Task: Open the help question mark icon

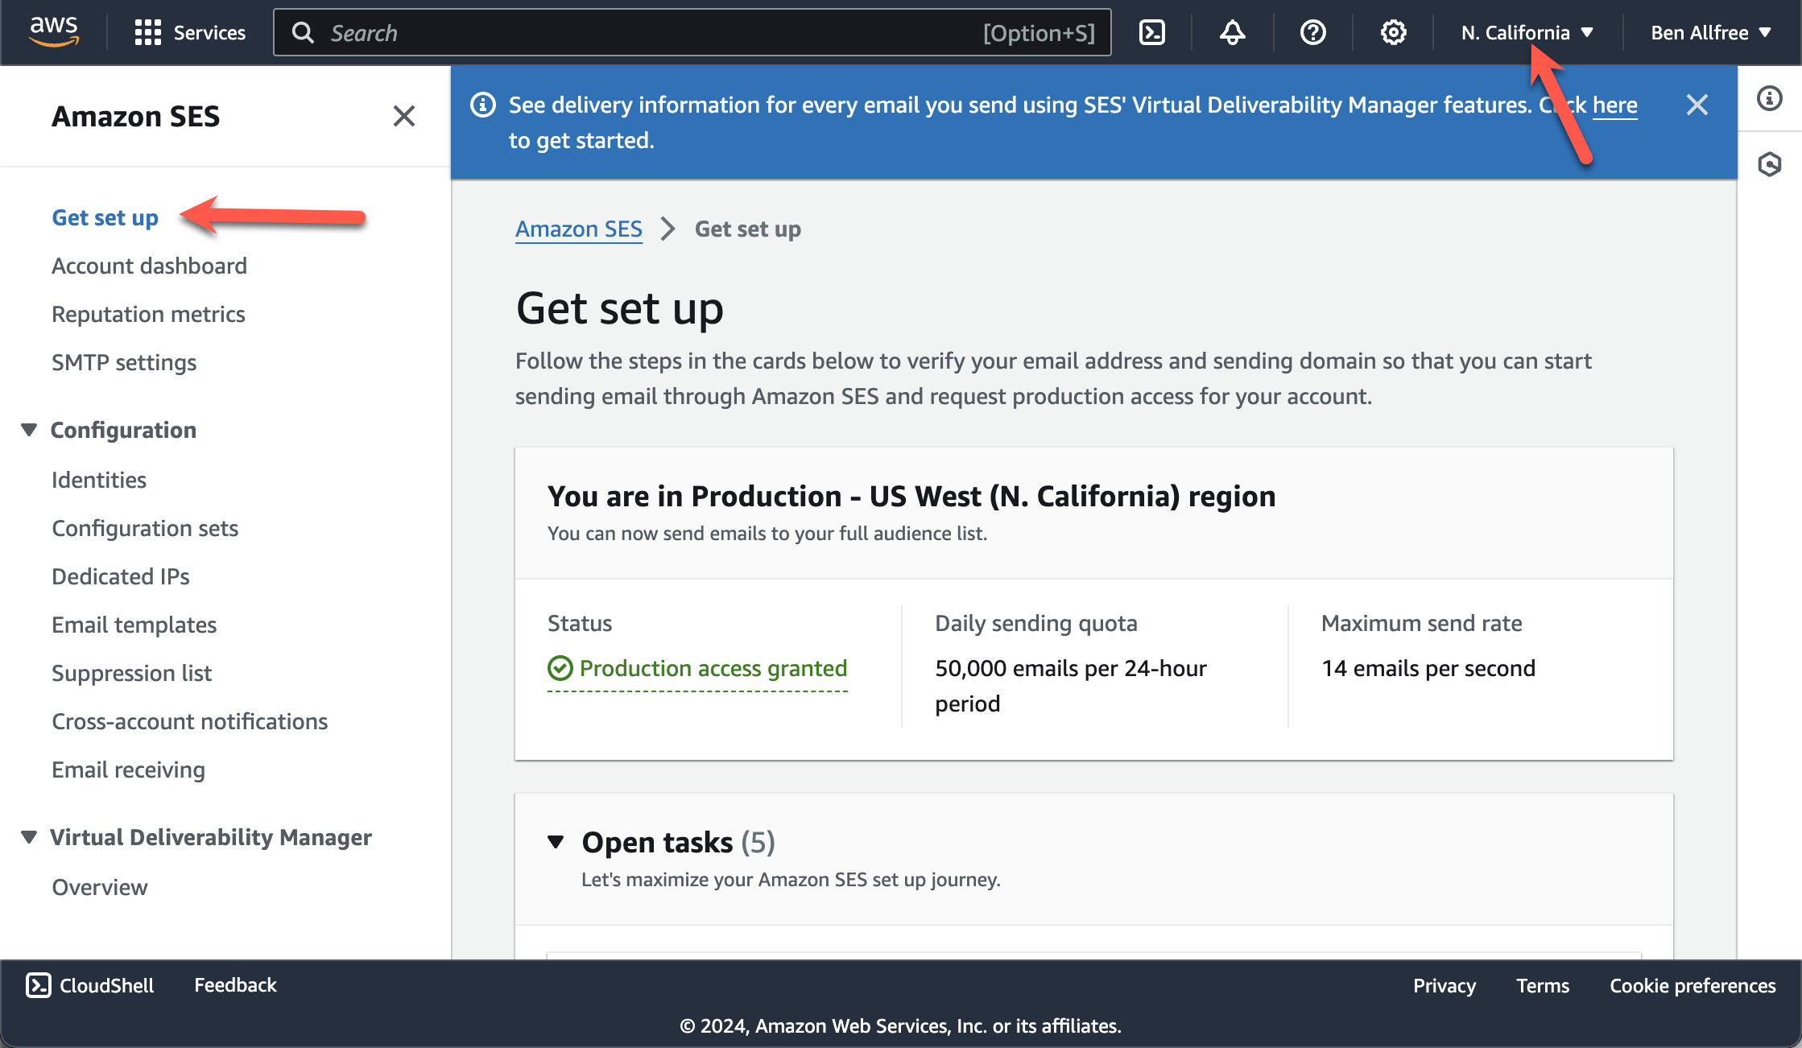Action: [x=1312, y=32]
